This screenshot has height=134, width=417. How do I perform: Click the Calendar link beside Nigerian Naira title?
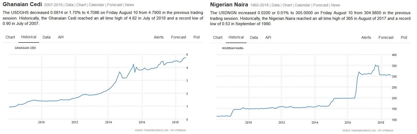(x=304, y=5)
